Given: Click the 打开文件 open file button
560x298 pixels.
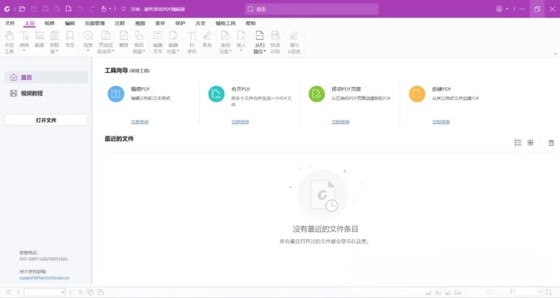Looking at the screenshot, I should tap(46, 120).
